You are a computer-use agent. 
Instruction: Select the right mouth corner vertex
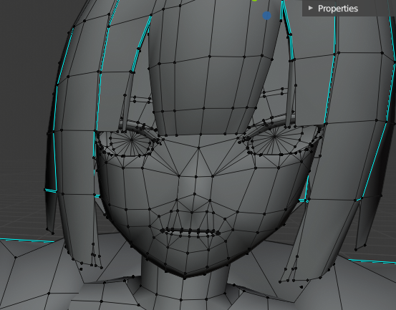click(218, 233)
